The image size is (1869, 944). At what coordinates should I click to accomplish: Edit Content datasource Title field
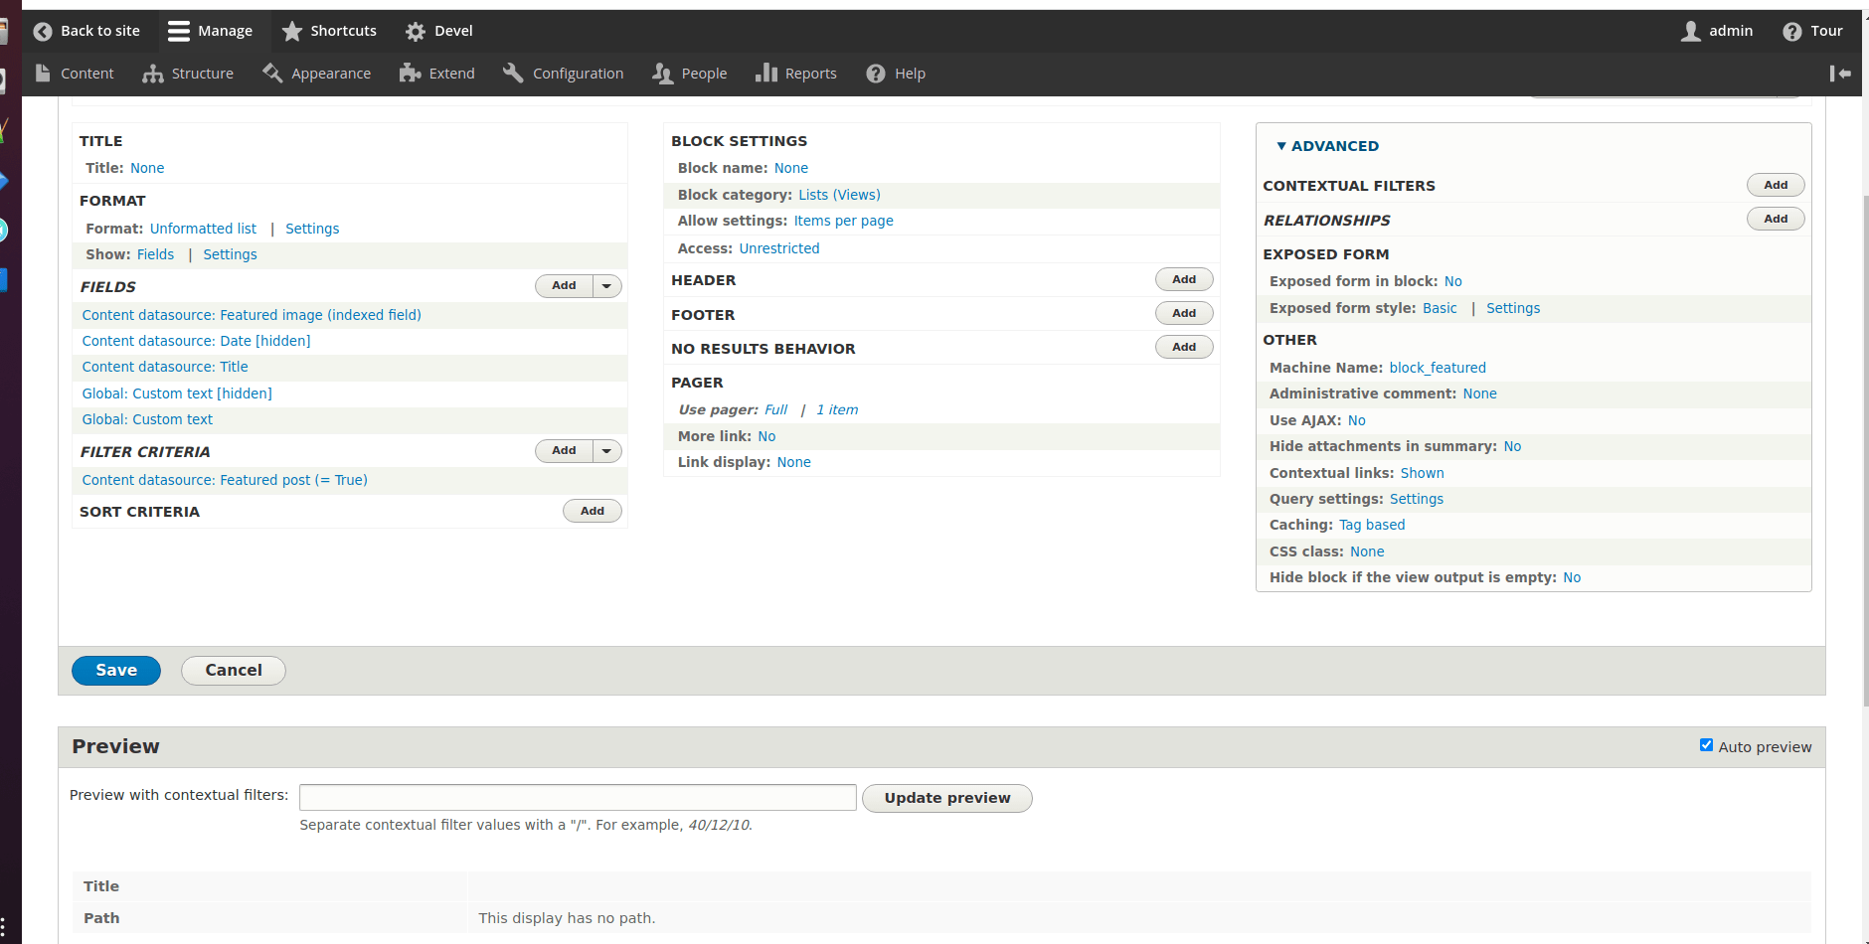pos(165,367)
